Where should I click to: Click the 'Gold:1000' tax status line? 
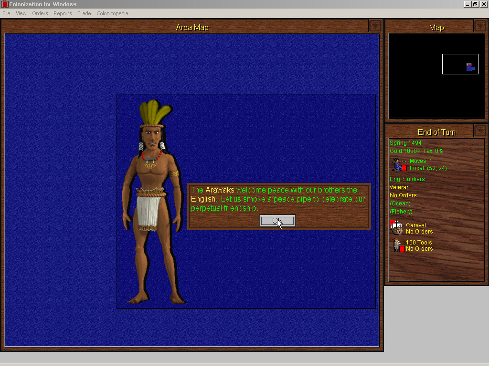[x=416, y=151]
